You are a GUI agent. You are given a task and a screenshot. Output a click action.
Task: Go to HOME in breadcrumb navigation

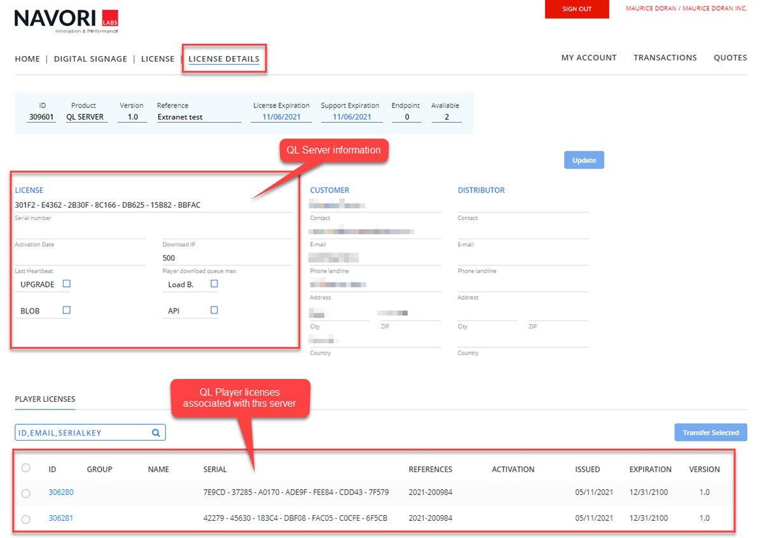coord(27,59)
